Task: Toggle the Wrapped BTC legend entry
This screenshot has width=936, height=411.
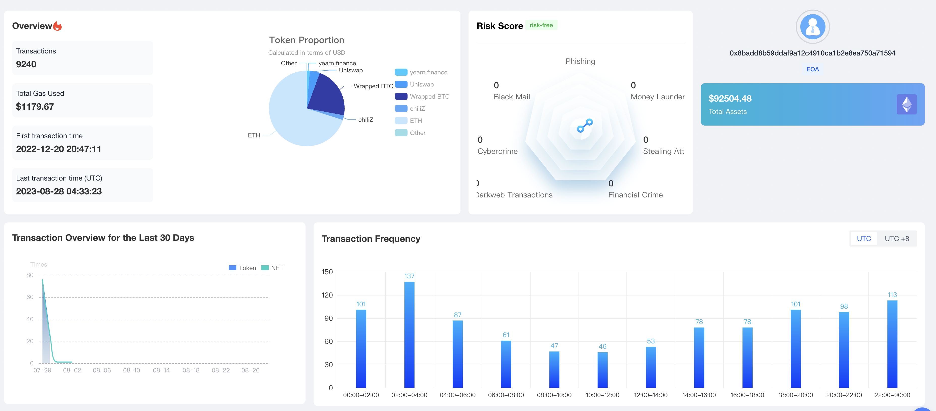Action: click(x=422, y=96)
